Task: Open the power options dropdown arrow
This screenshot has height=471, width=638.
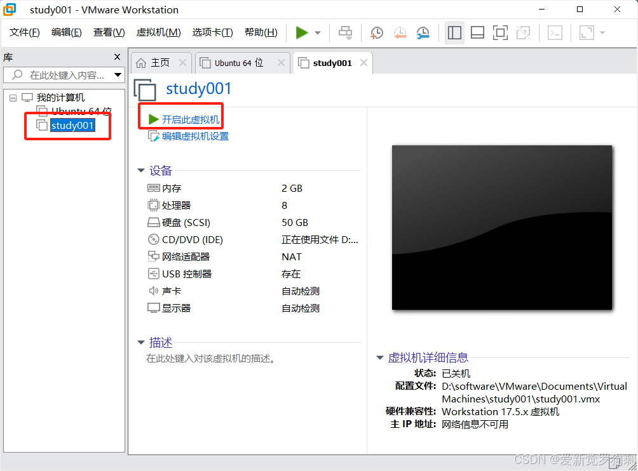Action: tap(318, 32)
